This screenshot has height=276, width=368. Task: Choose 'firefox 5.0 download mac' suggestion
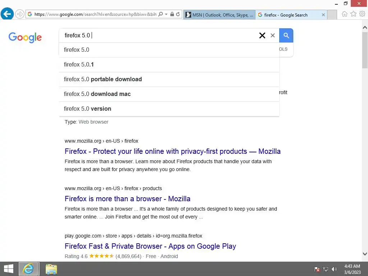click(x=169, y=94)
